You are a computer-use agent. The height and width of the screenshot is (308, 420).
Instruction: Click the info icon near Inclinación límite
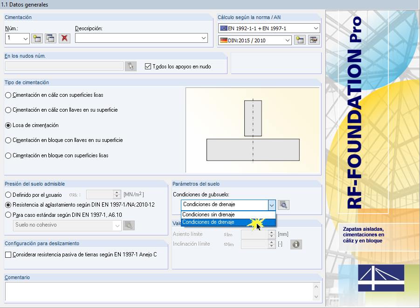tap(296, 244)
